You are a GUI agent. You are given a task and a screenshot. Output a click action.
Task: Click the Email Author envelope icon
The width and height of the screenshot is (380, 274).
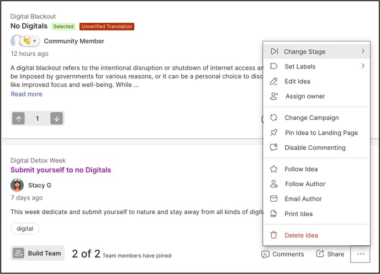click(x=273, y=198)
